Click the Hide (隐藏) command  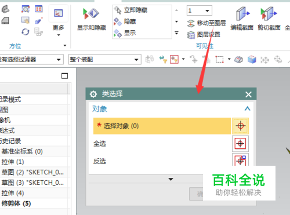125,21
